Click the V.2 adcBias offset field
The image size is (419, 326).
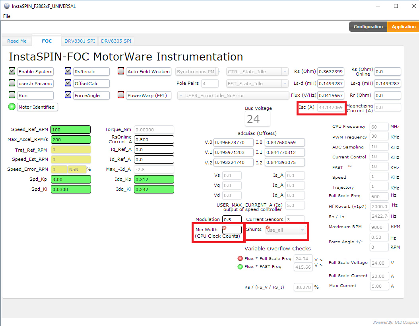[233, 162]
